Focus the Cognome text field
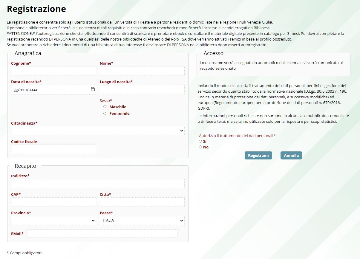This screenshot has height=259, width=360. pyautogui.click(x=53, y=71)
